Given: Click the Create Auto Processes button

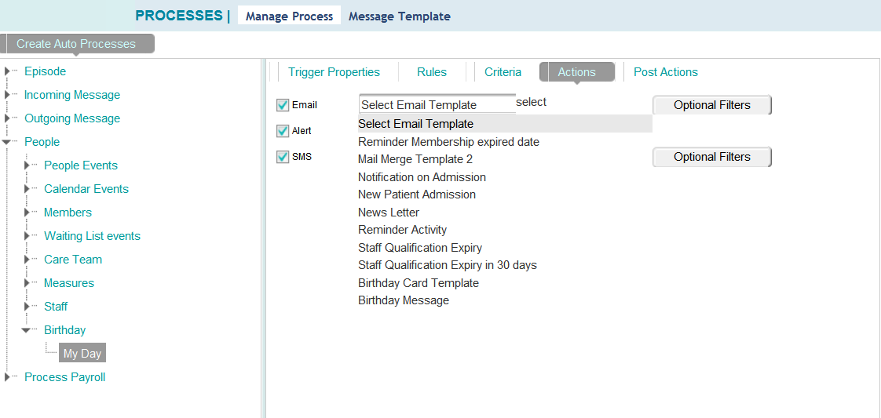Looking at the screenshot, I should [x=76, y=44].
